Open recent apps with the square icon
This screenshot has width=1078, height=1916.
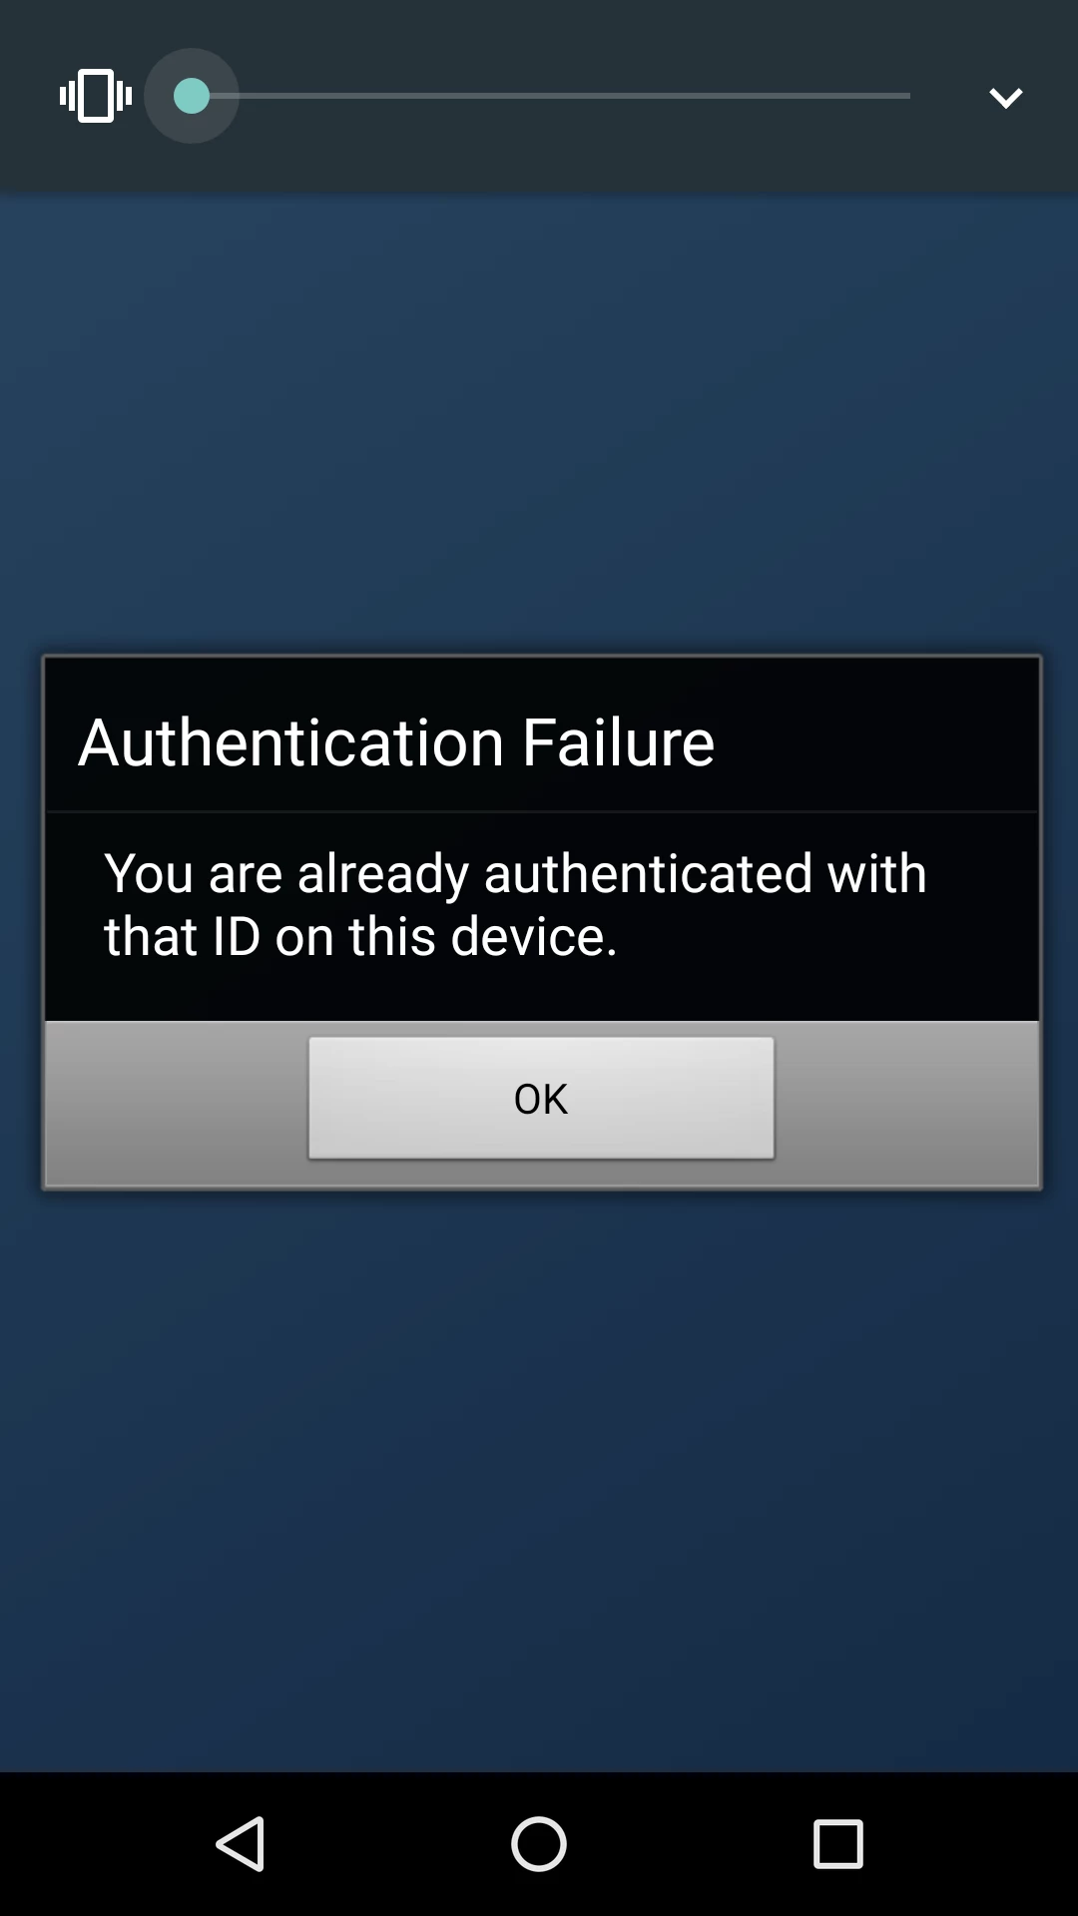[838, 1843]
